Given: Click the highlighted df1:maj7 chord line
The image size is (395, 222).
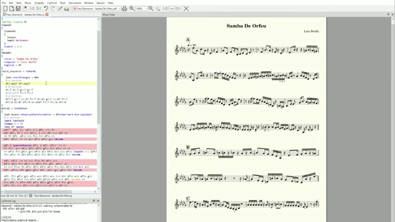Looking at the screenshot, I should (49, 84).
